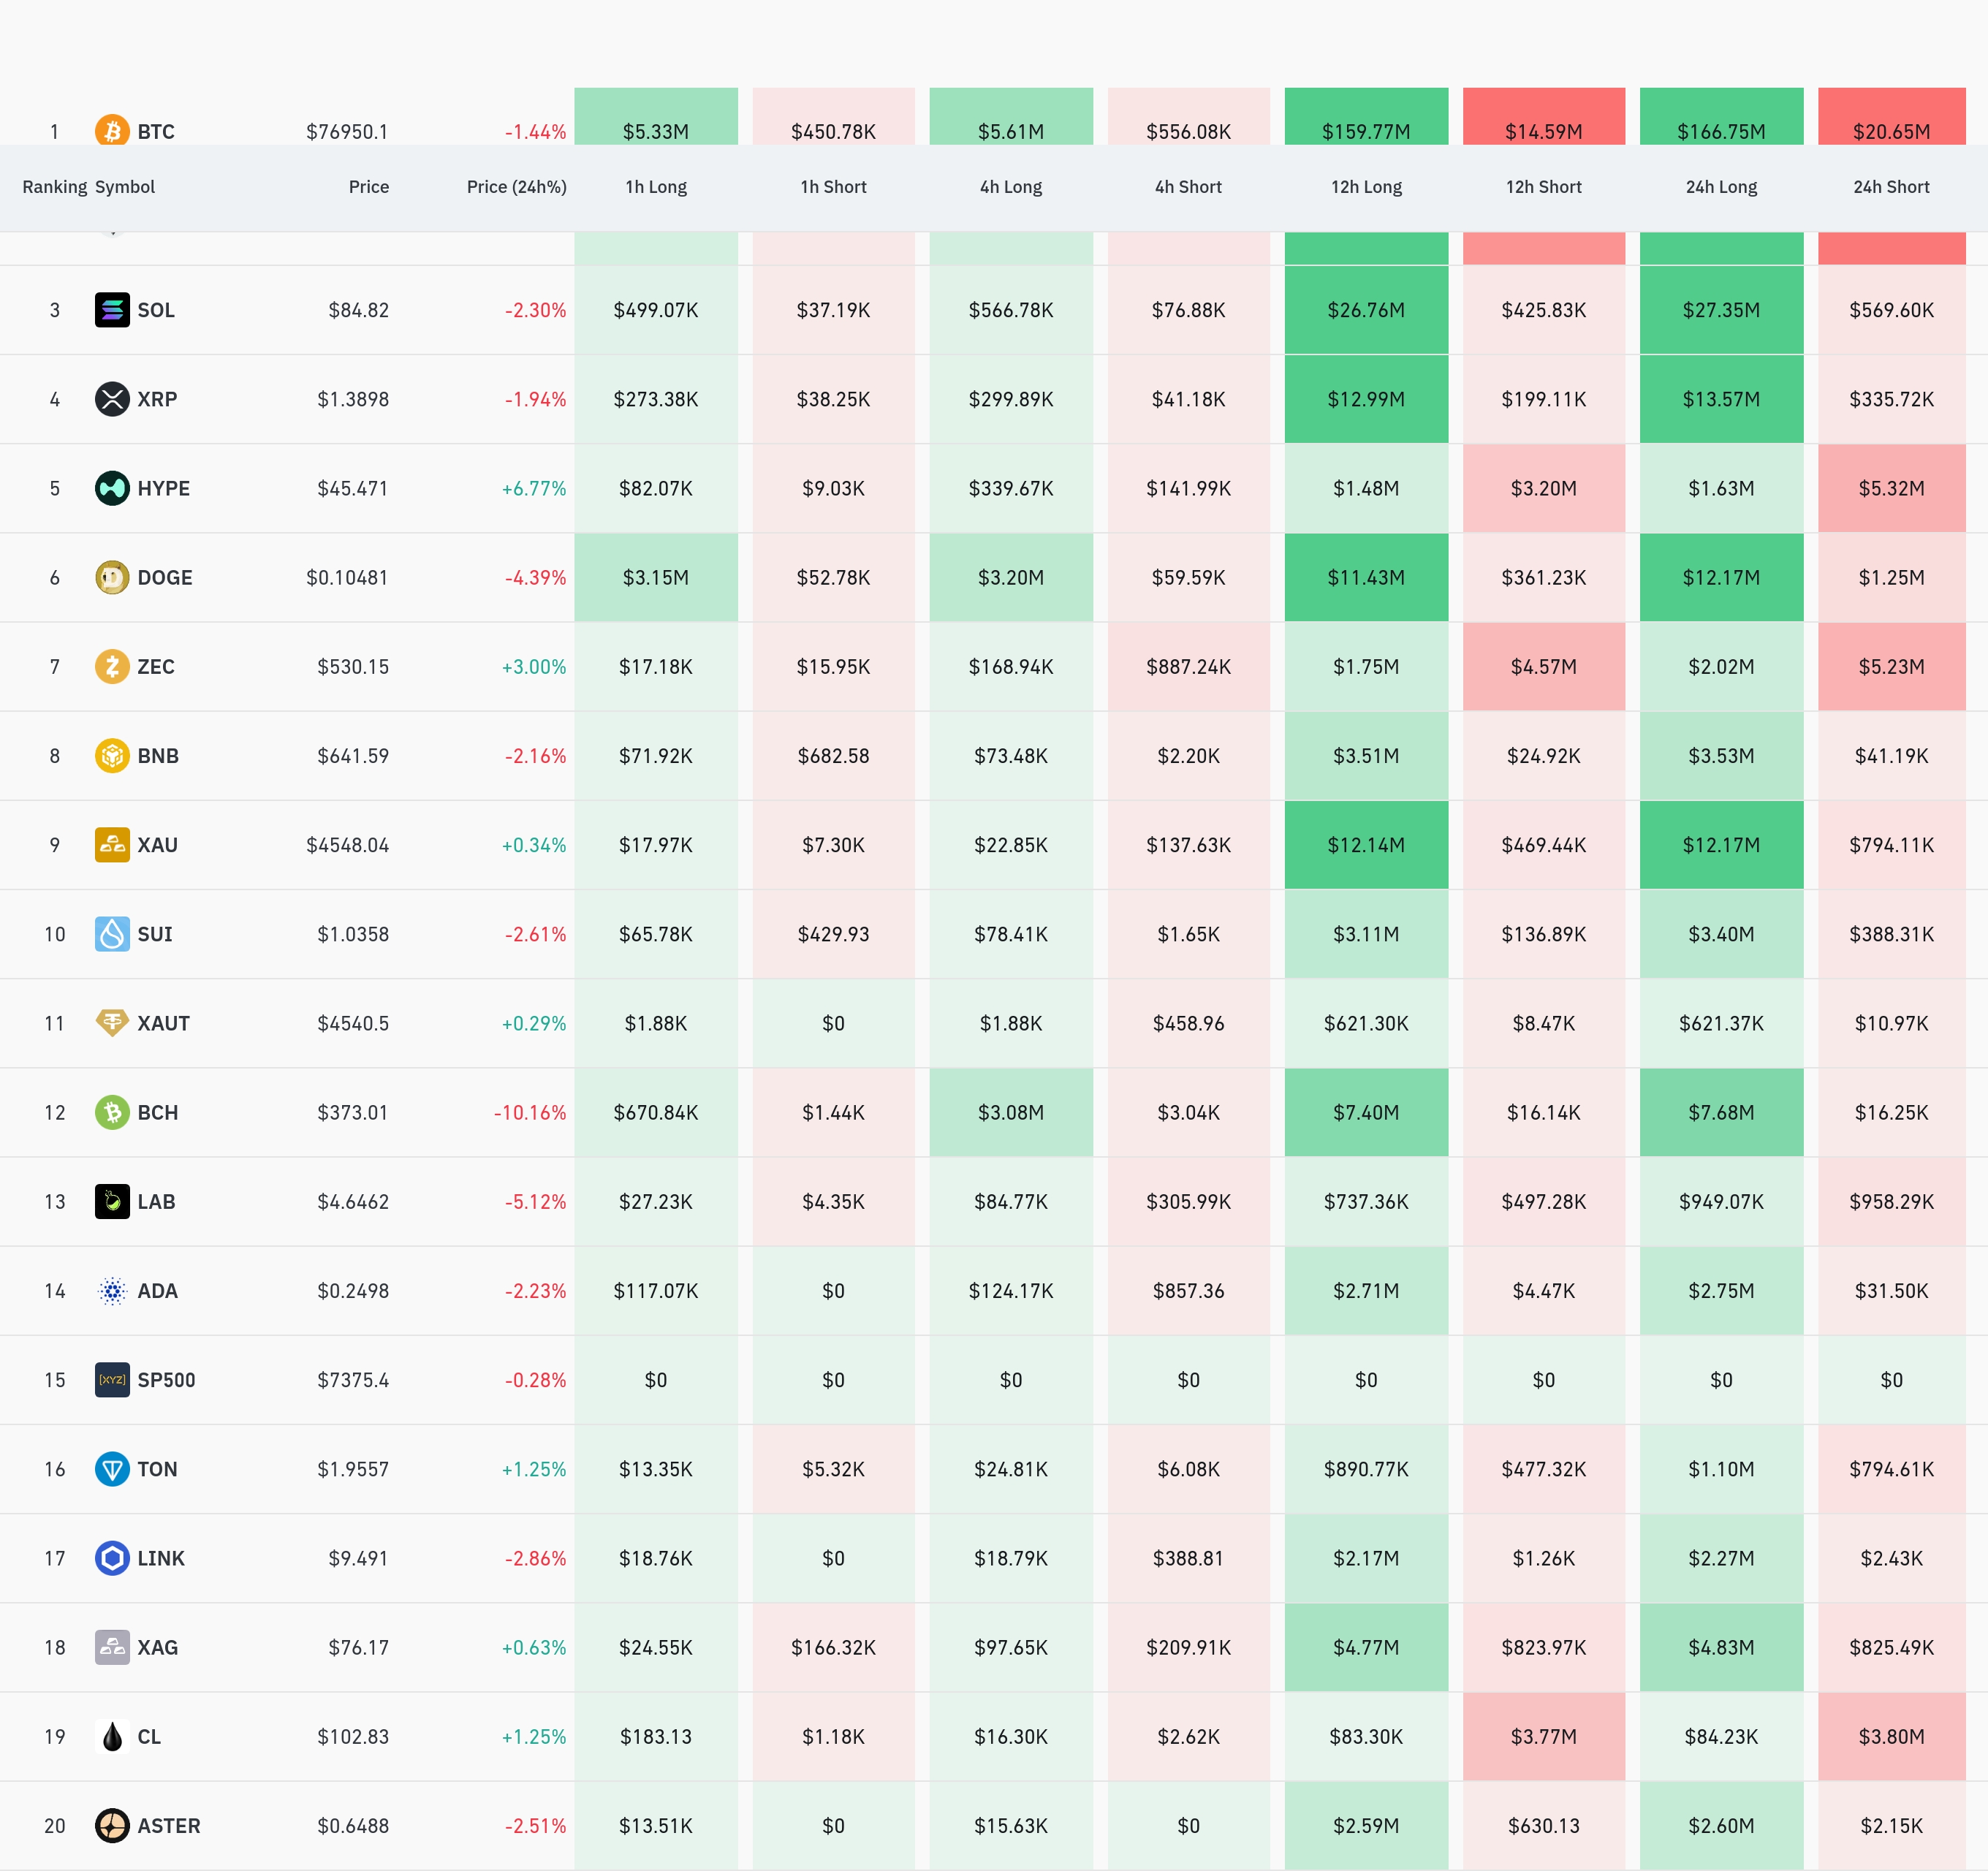
Task: Sort by the 24h Short column header
Action: pyautogui.click(x=1892, y=187)
